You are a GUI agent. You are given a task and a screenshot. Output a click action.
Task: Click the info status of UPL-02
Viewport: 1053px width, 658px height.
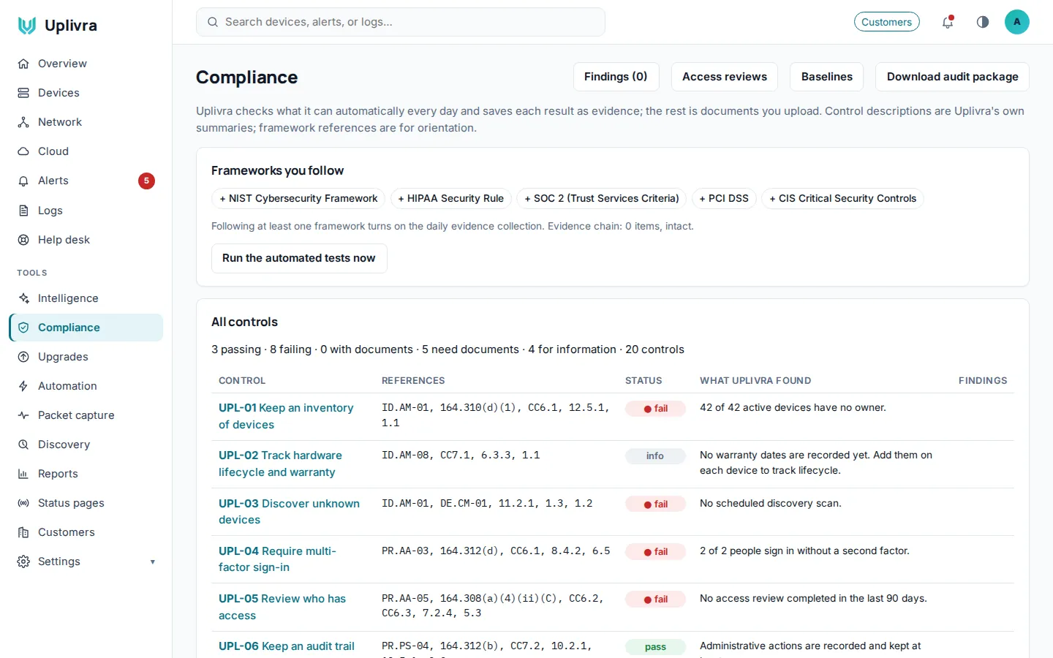655,456
